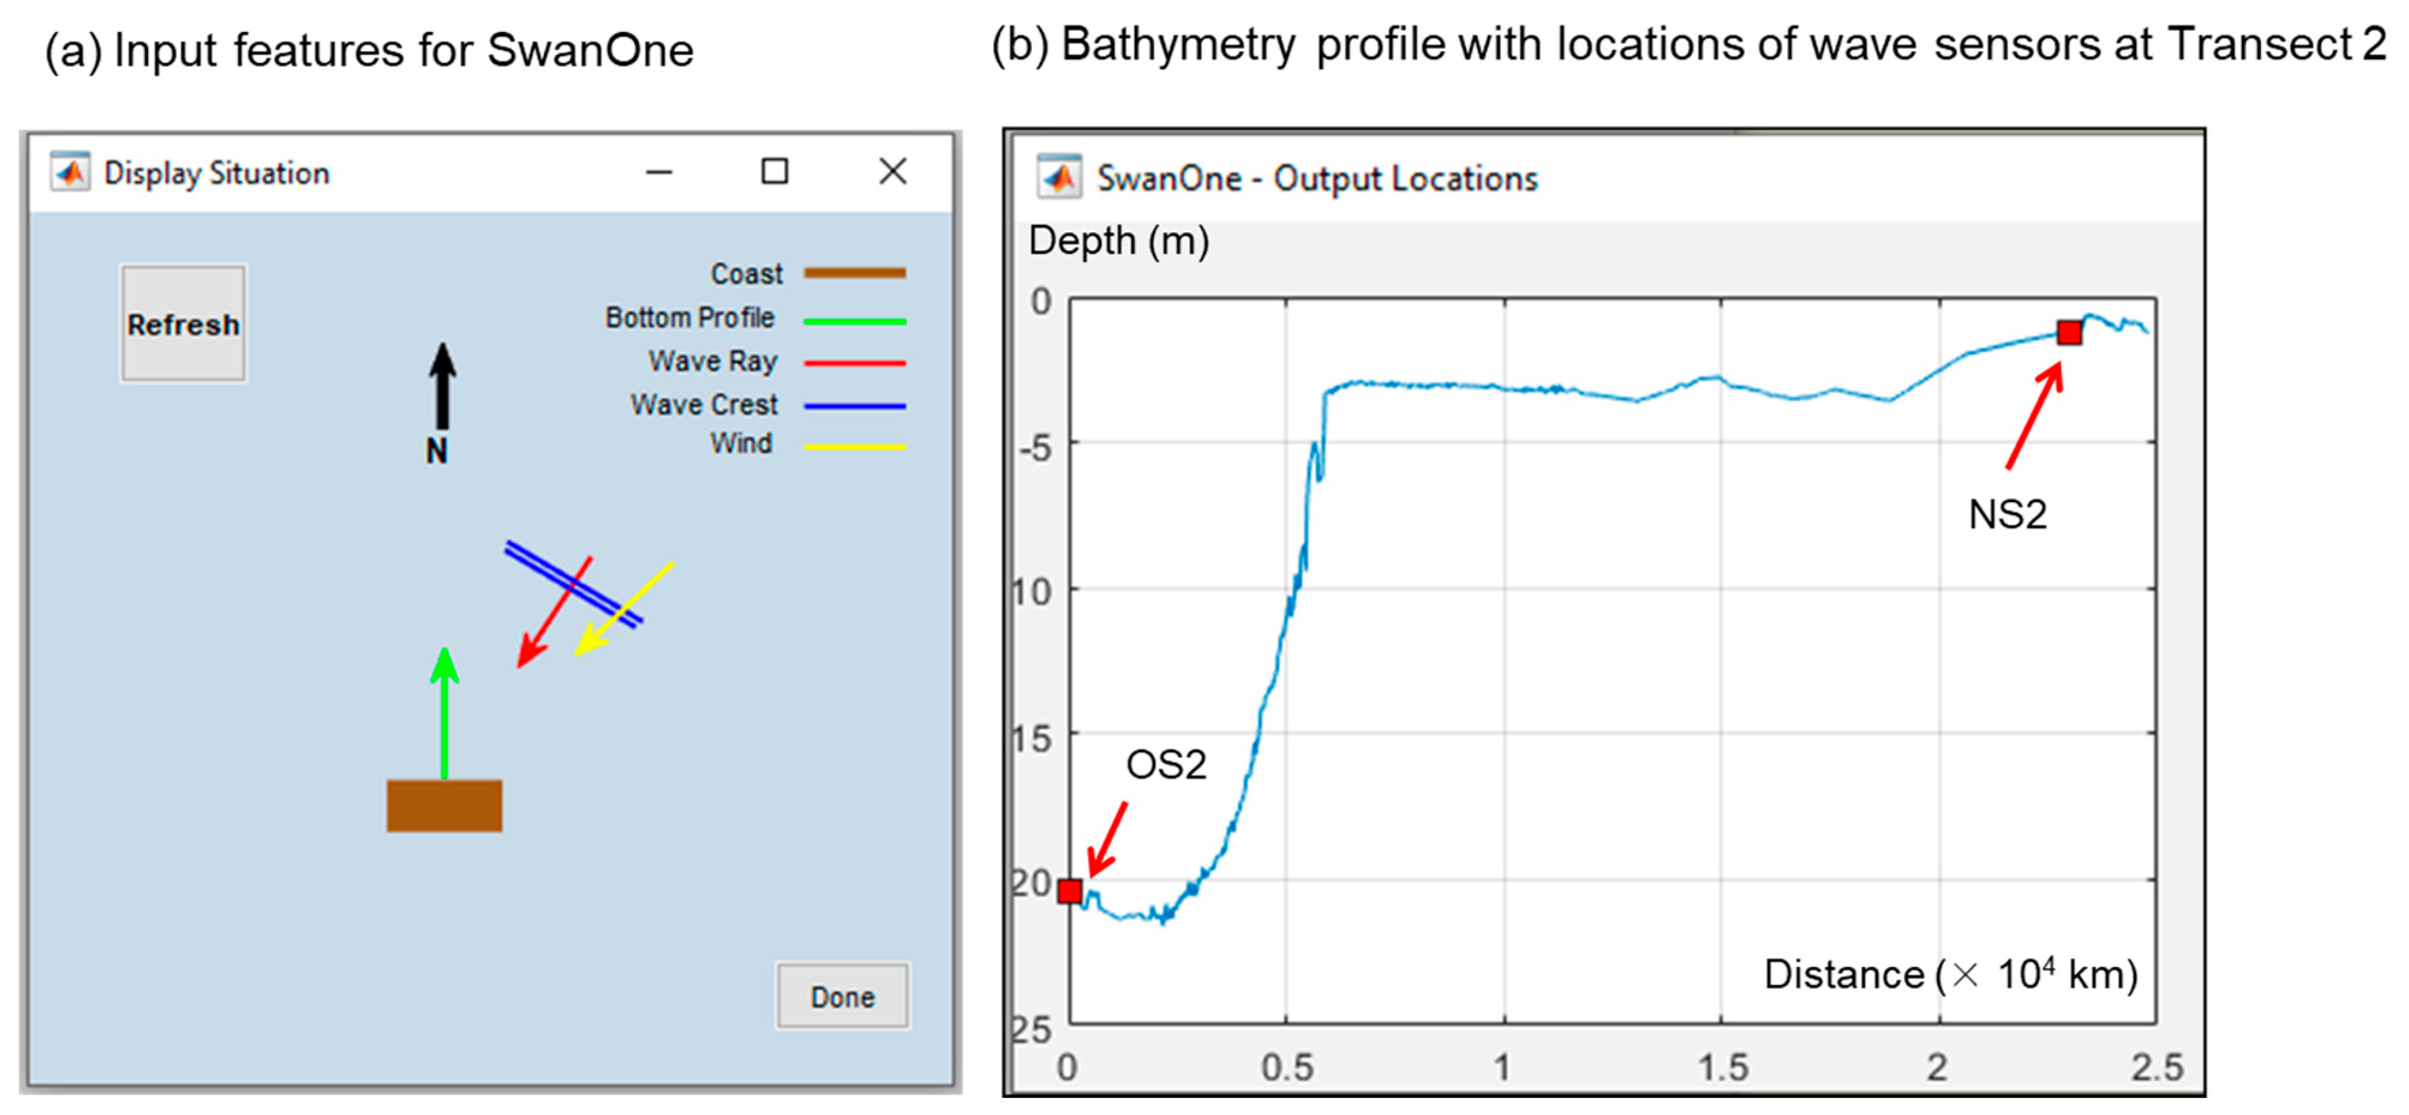Image resolution: width=2409 pixels, height=1115 pixels.
Task: Minimize the Display Situation window
Action: coord(659,172)
